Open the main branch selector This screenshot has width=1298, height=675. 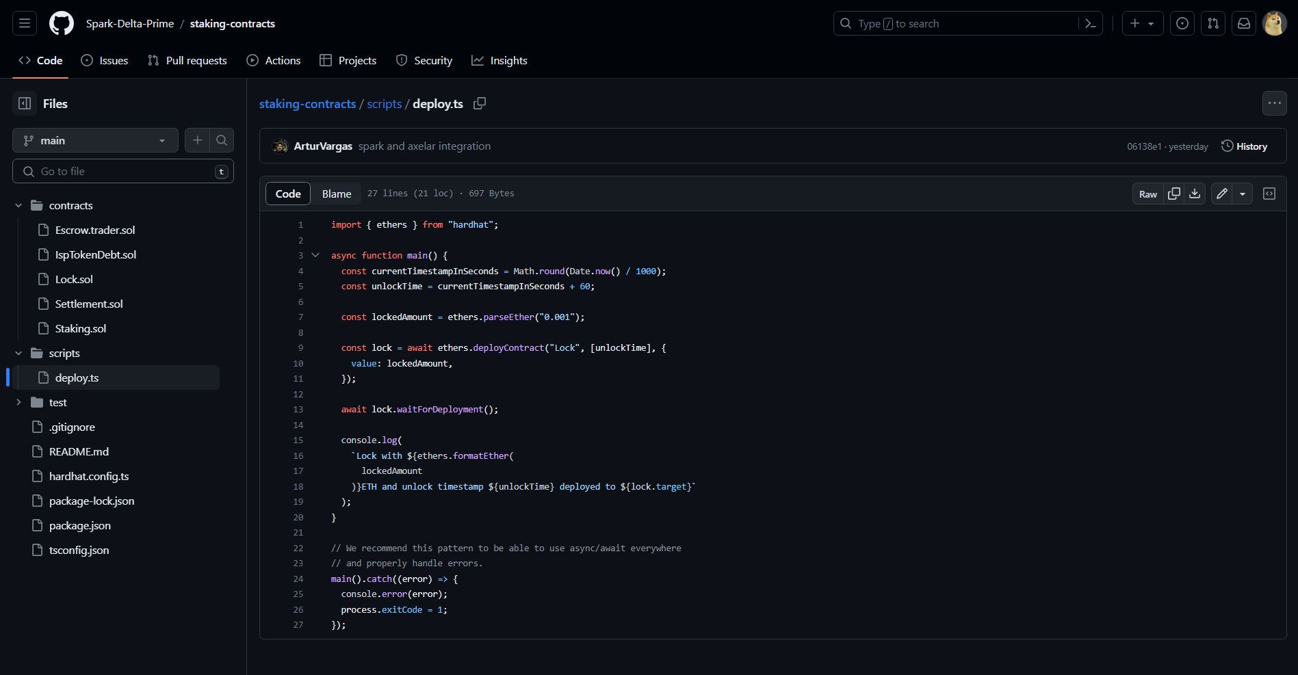tap(95, 140)
